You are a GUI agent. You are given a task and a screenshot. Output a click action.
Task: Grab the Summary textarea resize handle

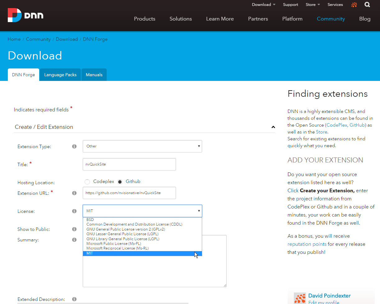[x=225, y=285]
